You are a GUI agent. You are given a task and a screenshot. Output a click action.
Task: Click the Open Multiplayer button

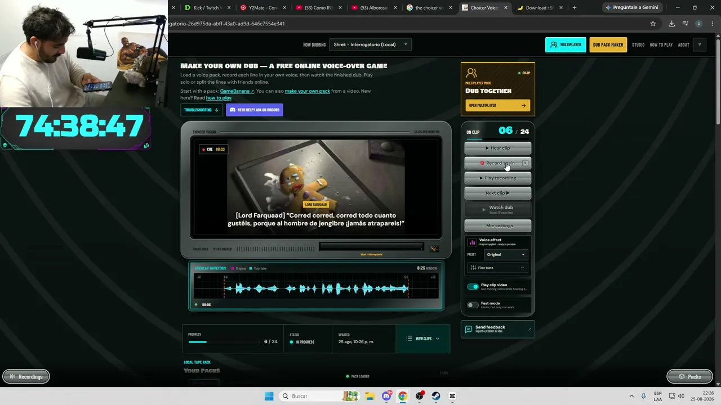[x=497, y=105]
